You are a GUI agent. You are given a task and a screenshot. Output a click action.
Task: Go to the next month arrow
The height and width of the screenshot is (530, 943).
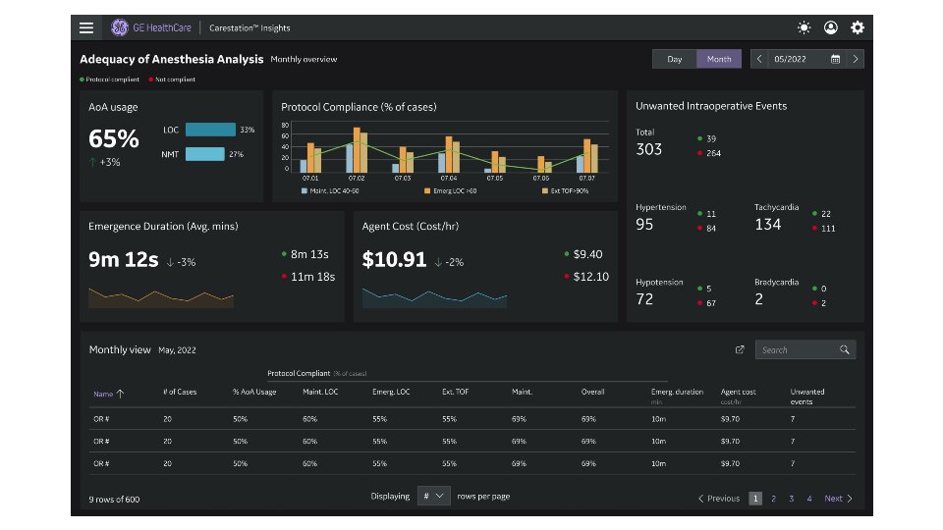pos(856,59)
